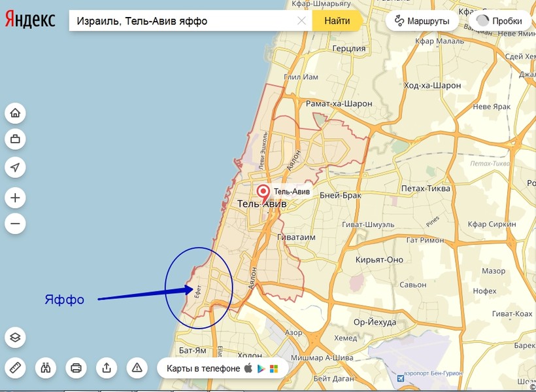This screenshot has height=392, width=536.
Task: Open panoramas binoculars icon
Action: tap(46, 368)
